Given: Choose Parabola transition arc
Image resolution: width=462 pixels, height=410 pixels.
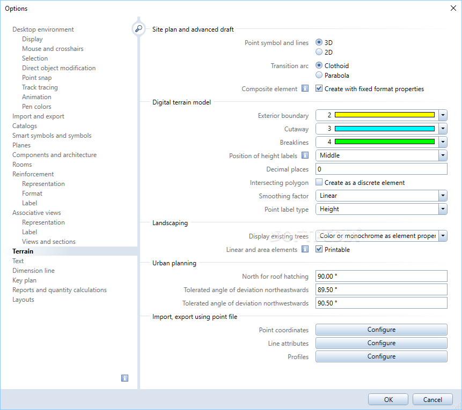Looking at the screenshot, I should click(319, 75).
